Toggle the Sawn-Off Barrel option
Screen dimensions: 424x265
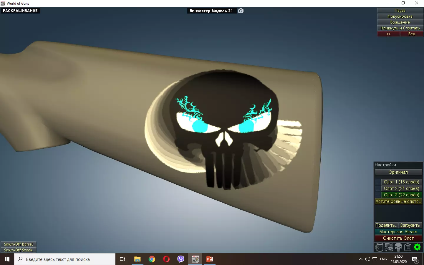(18, 244)
